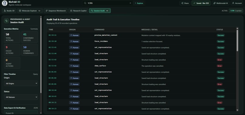Image resolution: width=245 pixels, height=115 pixels.
Task: Click the COMMAND column header
Action: point(99,30)
